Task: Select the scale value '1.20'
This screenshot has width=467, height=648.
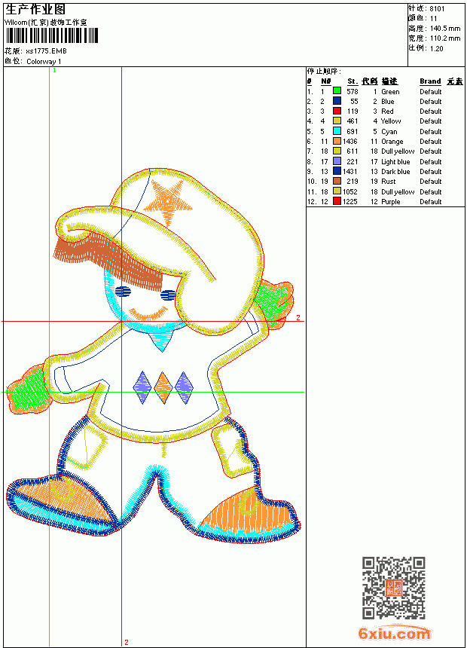Action: click(x=436, y=49)
